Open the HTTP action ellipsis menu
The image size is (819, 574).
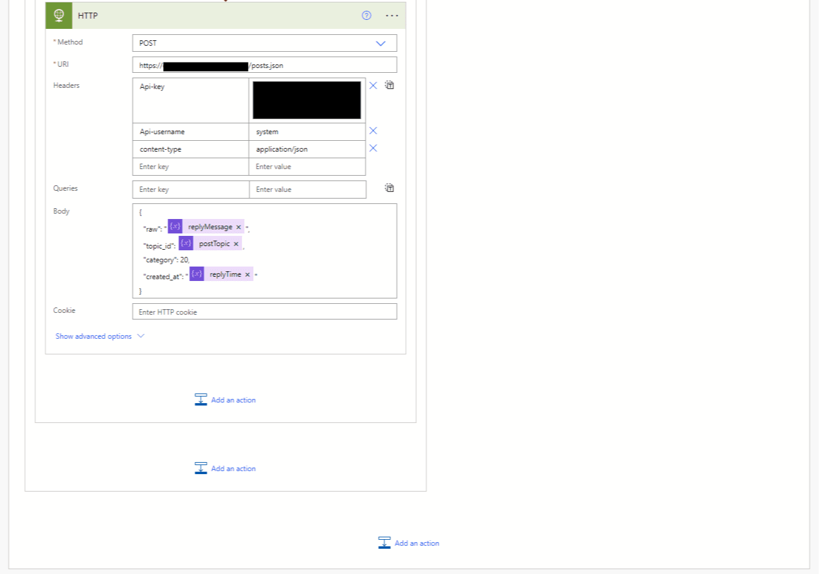(x=392, y=16)
